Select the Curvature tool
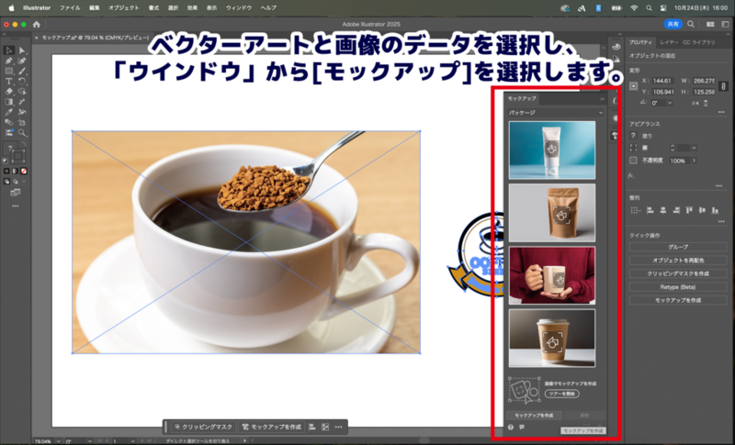 [22, 61]
